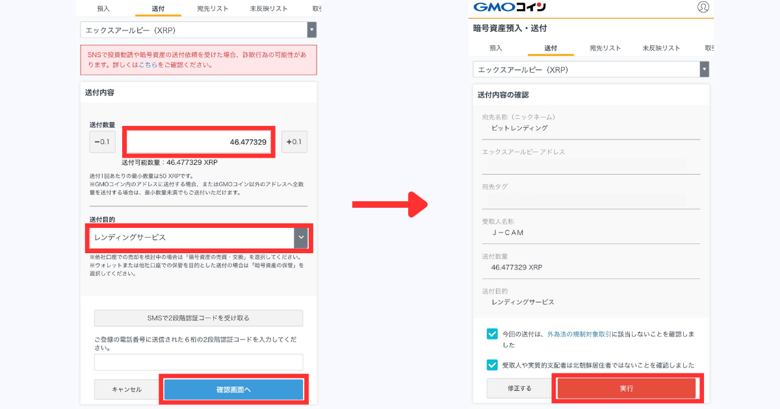Open 宛先リスト tab in left screen
The image size is (780, 409).
tap(213, 8)
